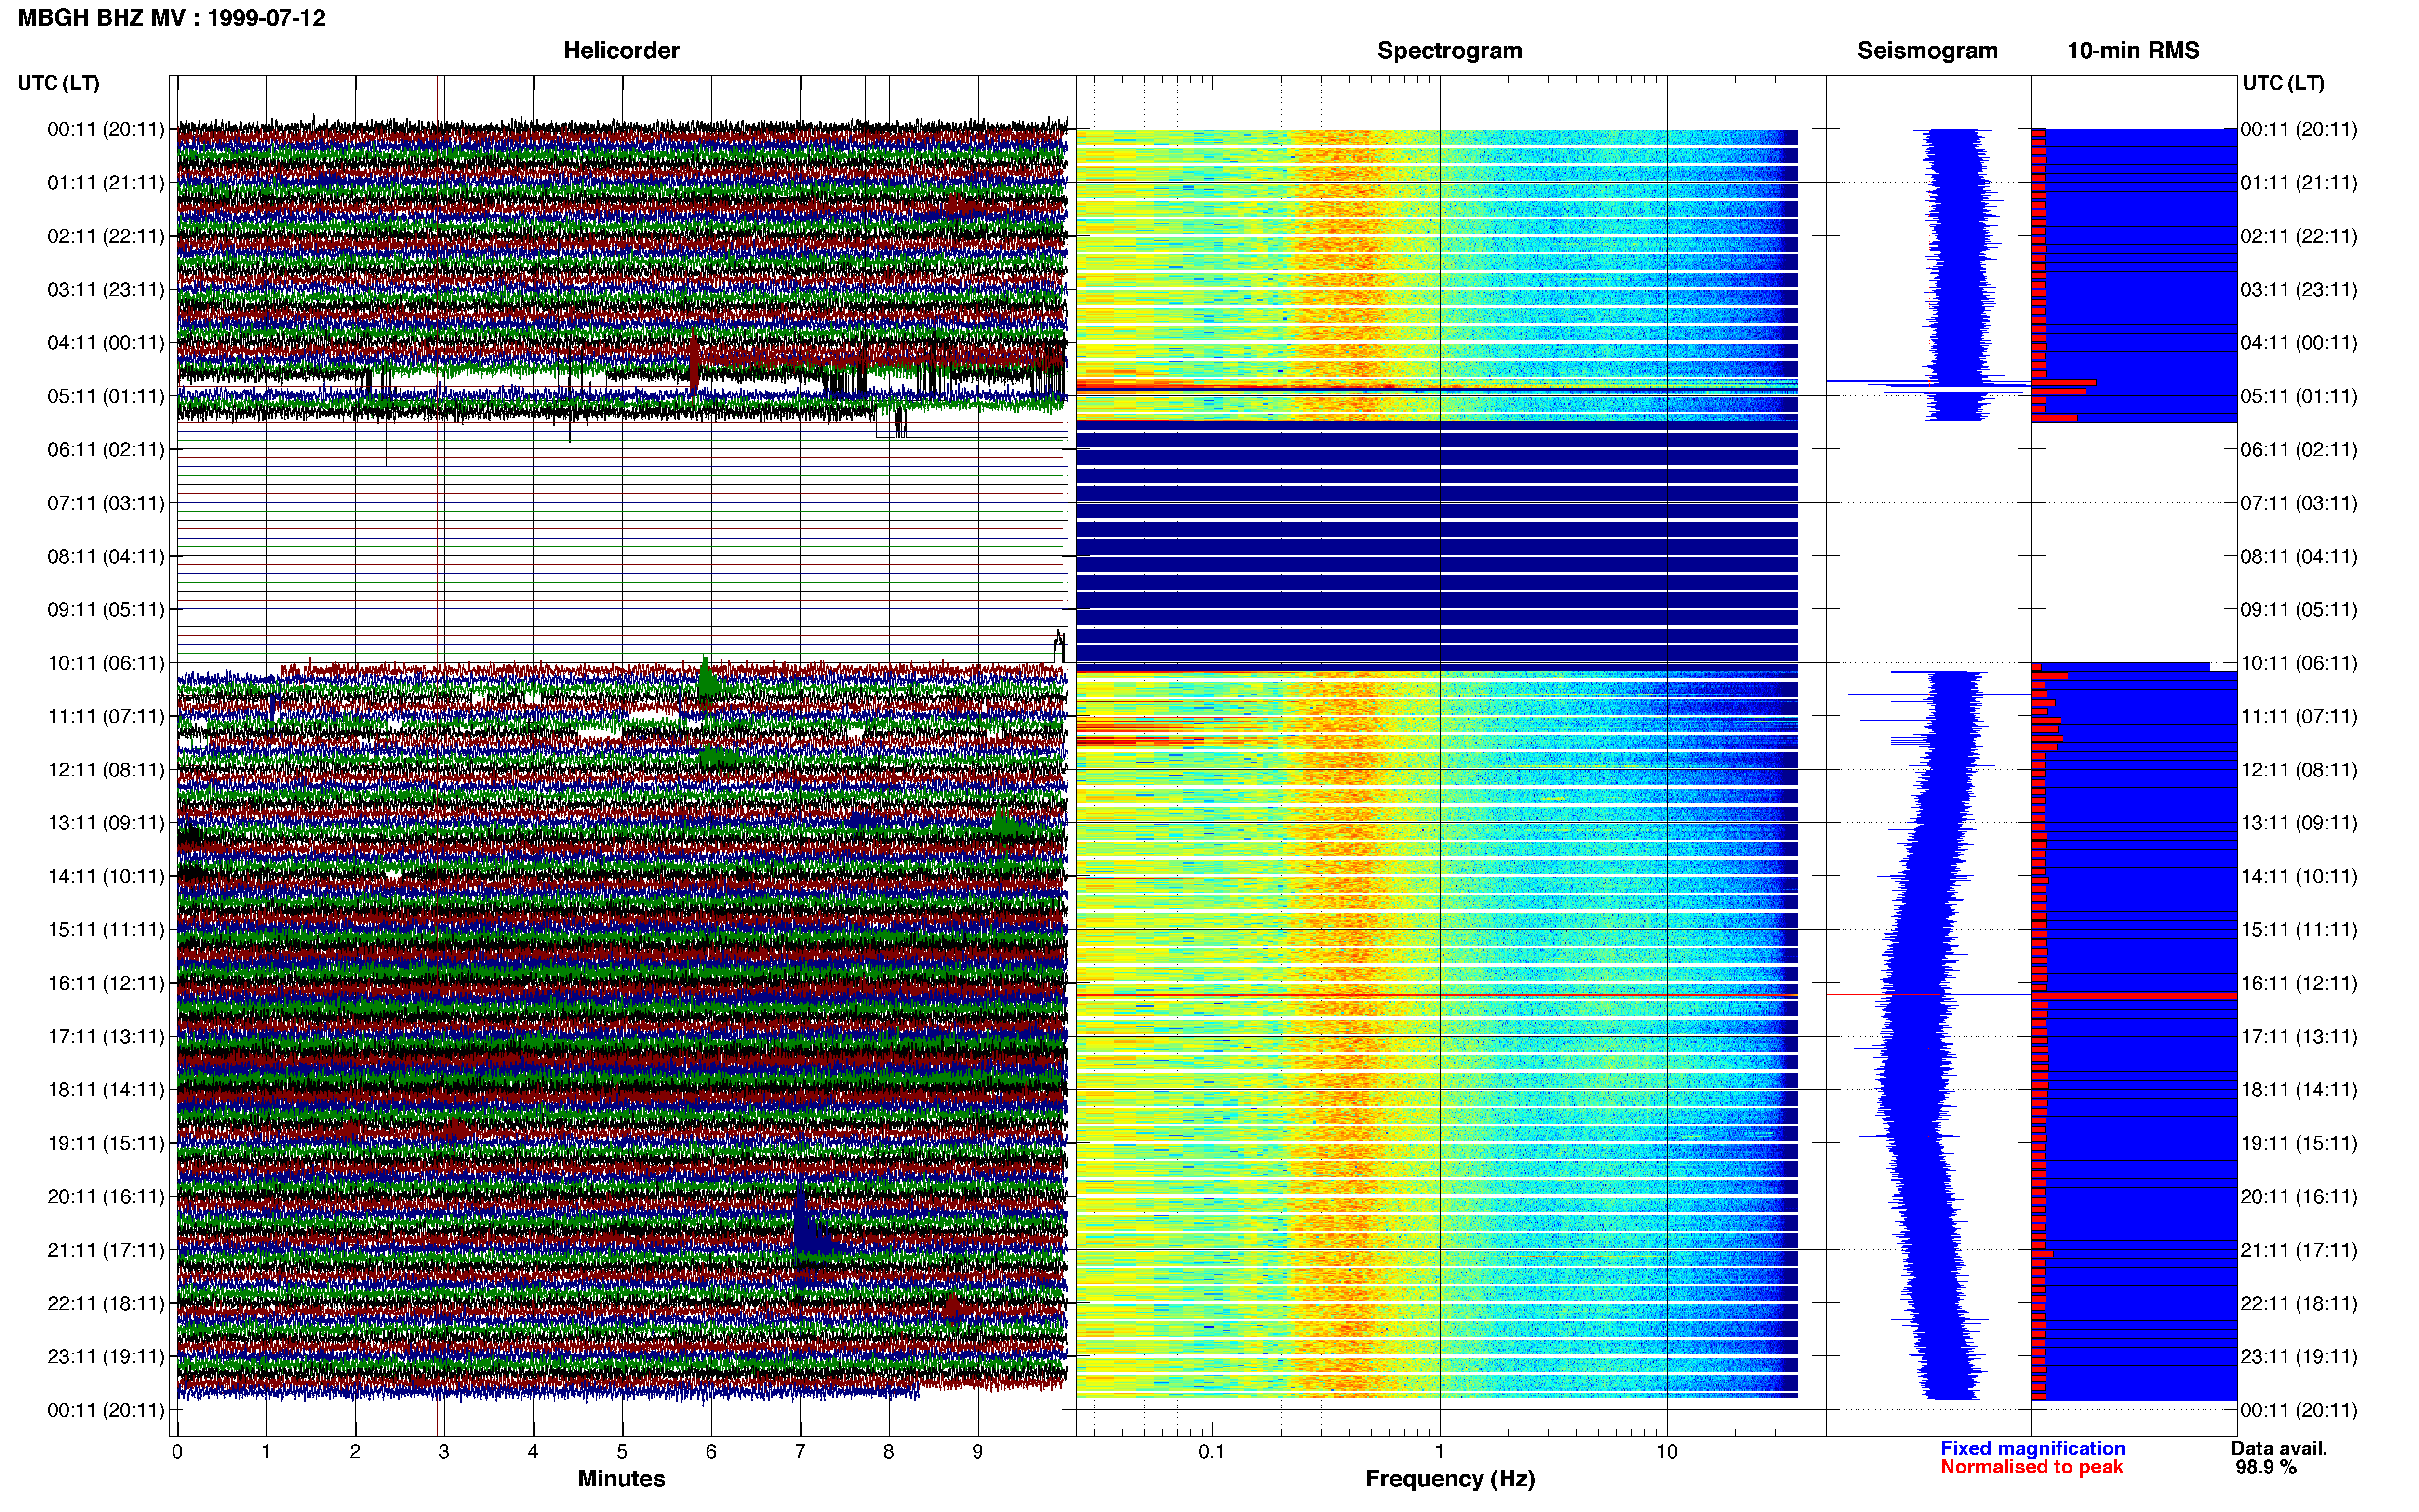2419x1512 pixels.
Task: Click the Minutes x-axis label
Action: click(x=621, y=1478)
